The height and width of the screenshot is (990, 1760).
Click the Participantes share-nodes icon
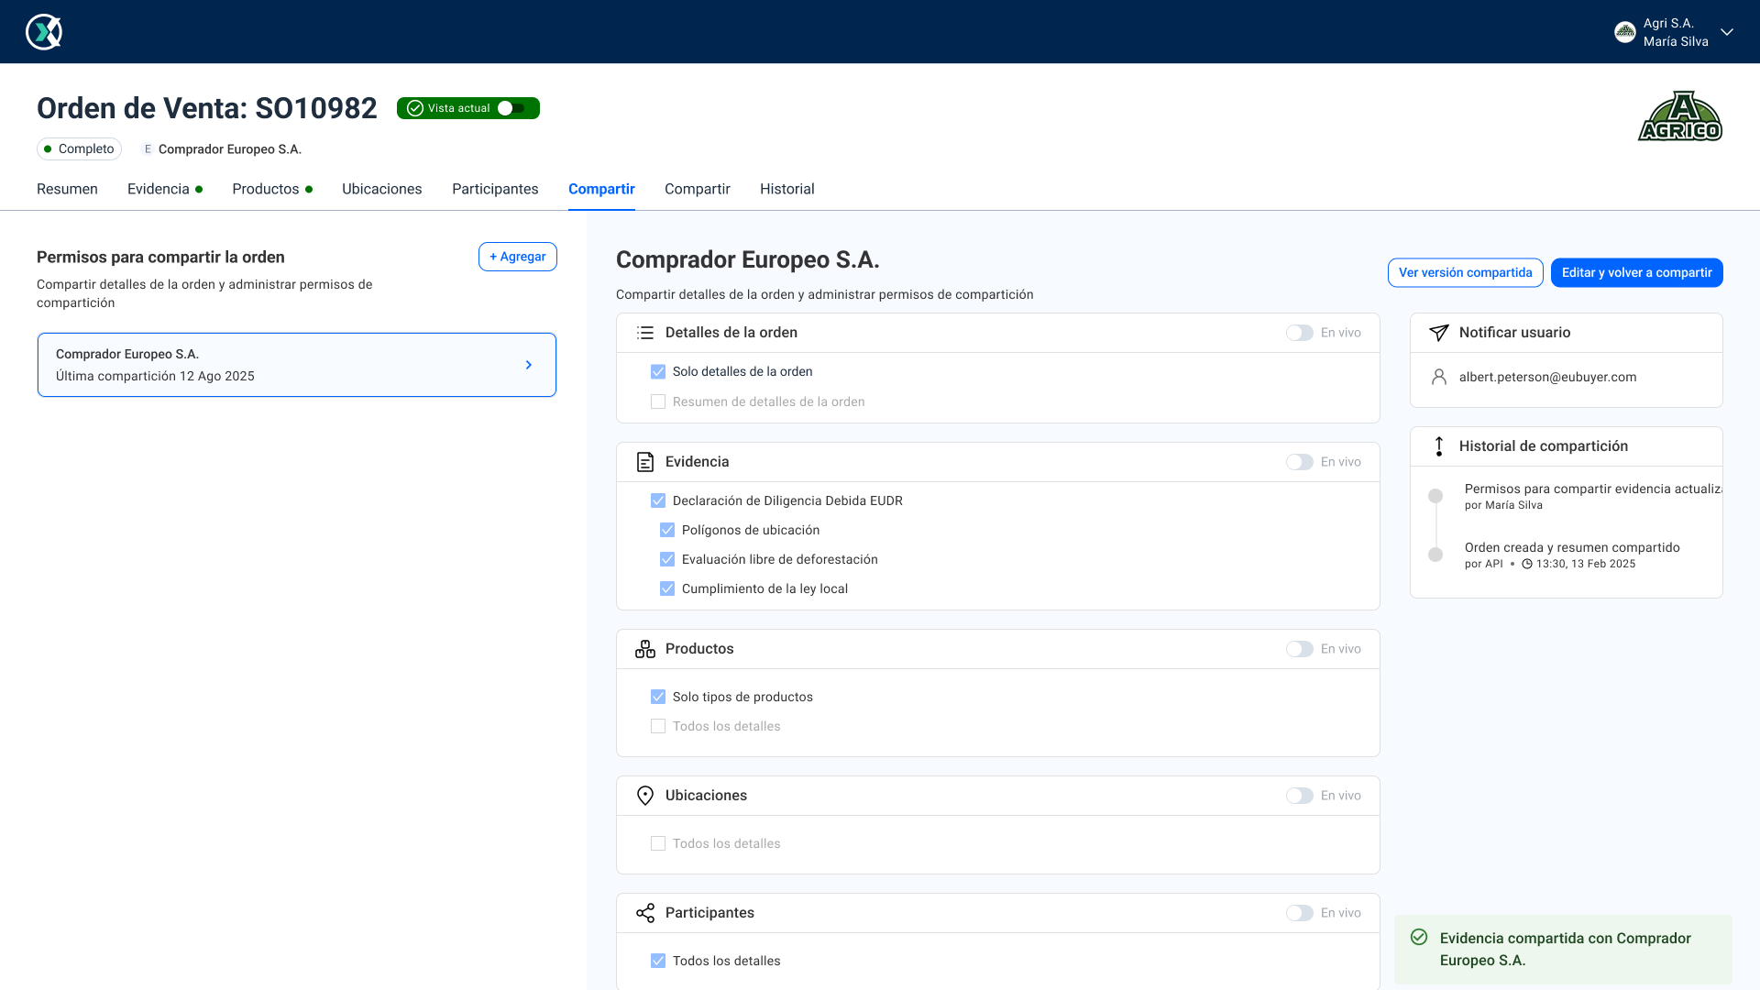[x=645, y=913]
